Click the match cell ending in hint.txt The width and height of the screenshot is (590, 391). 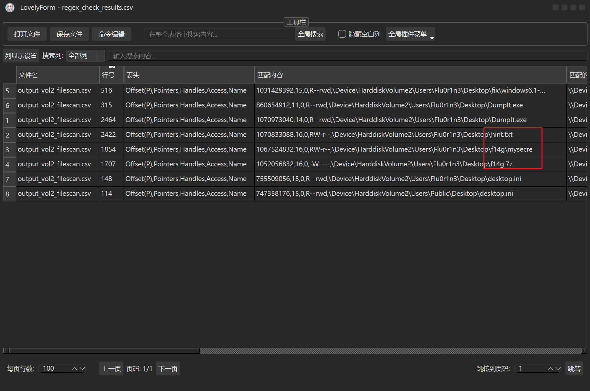click(410, 135)
